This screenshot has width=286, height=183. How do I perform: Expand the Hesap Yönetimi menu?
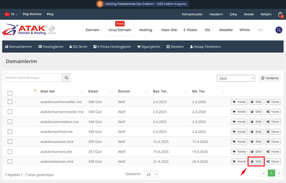pyautogui.click(x=205, y=47)
